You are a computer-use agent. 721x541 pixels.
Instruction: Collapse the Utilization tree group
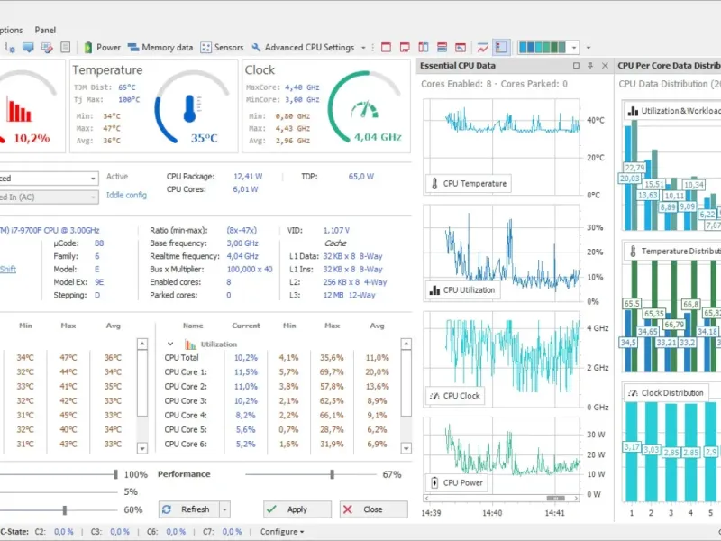(169, 344)
